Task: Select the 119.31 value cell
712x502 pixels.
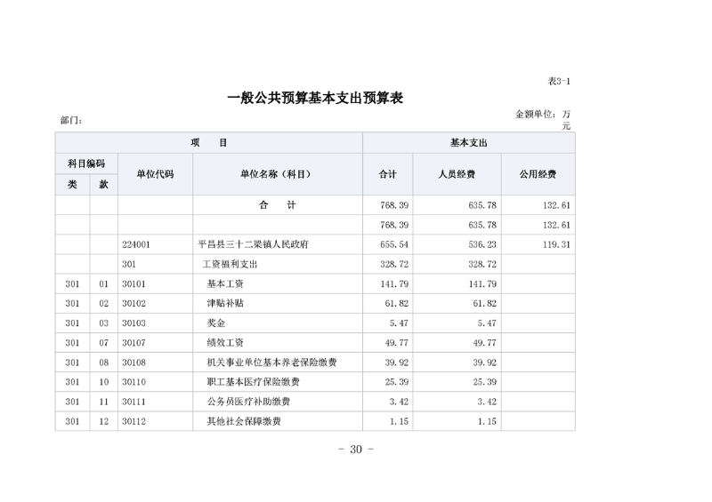Action: pyautogui.click(x=556, y=243)
